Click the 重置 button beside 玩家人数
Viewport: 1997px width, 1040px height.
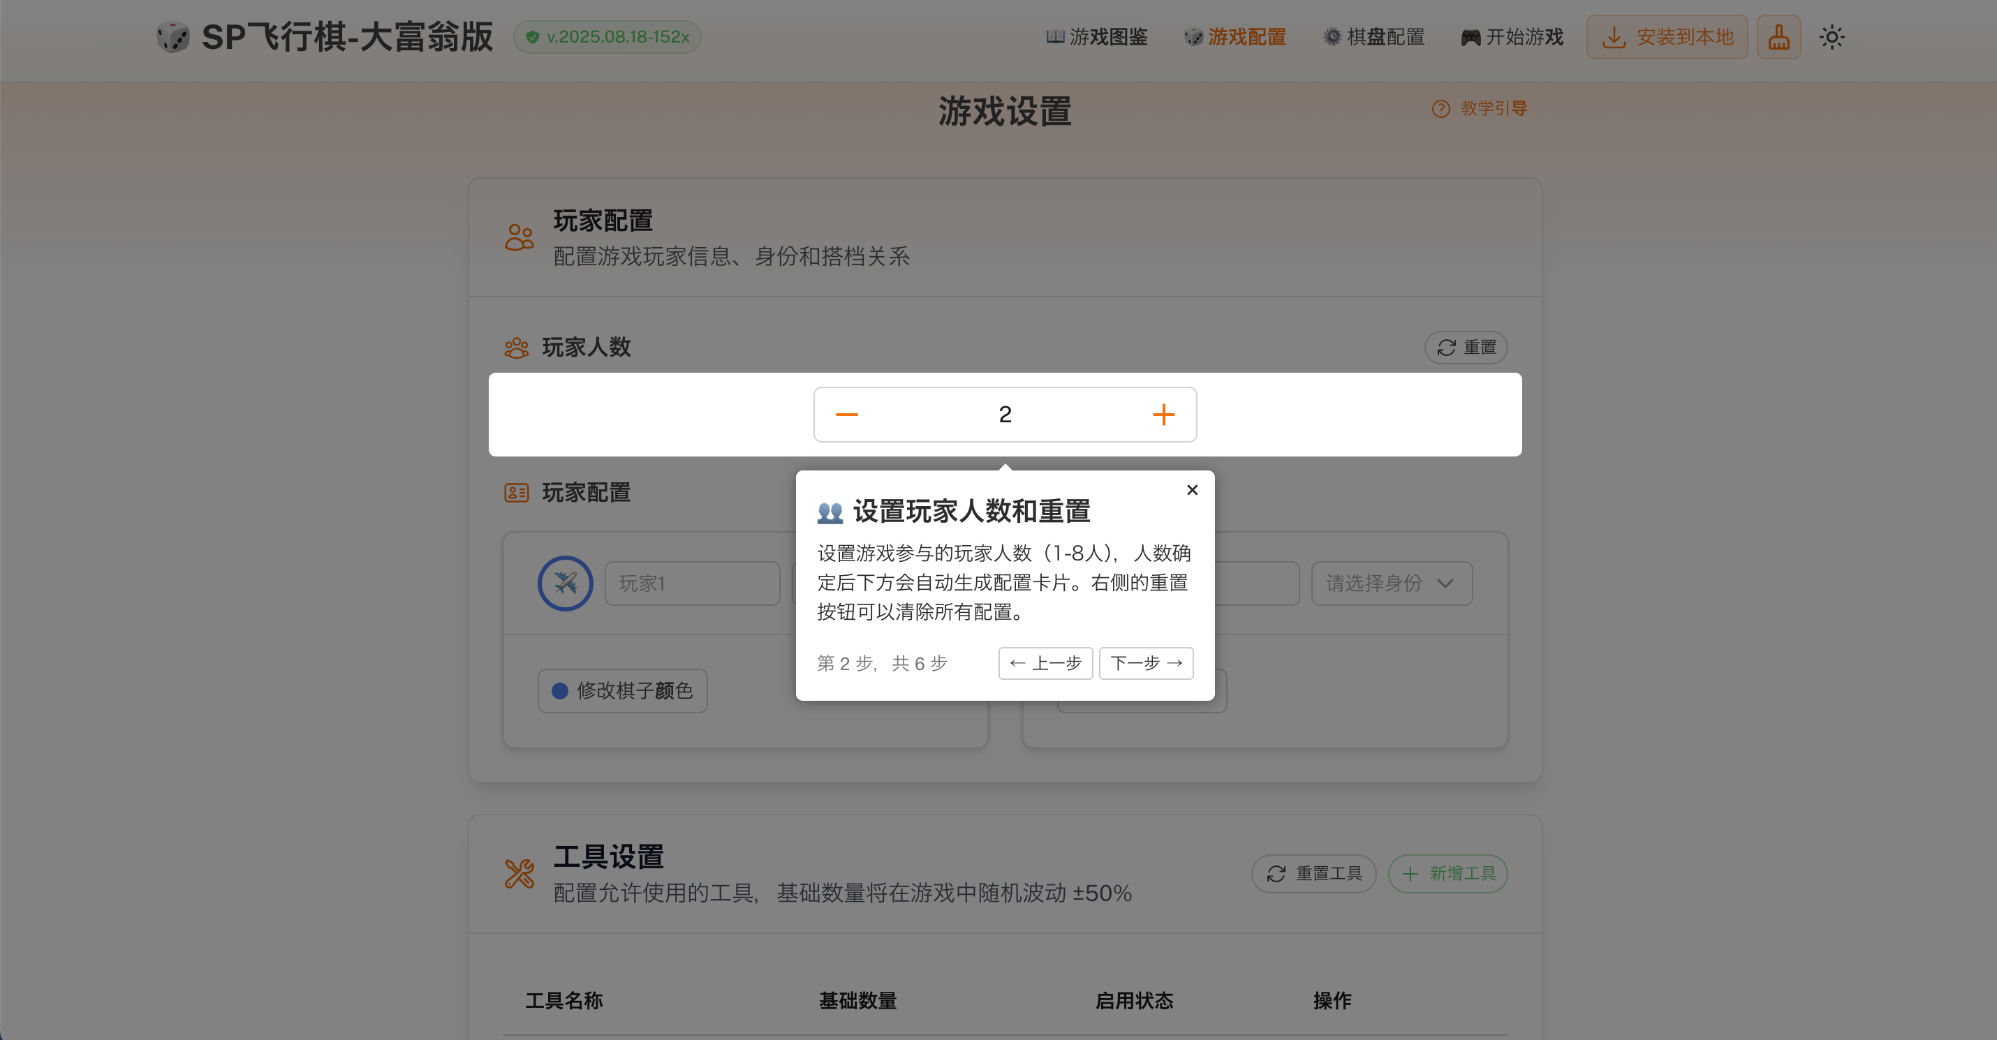(x=1466, y=347)
